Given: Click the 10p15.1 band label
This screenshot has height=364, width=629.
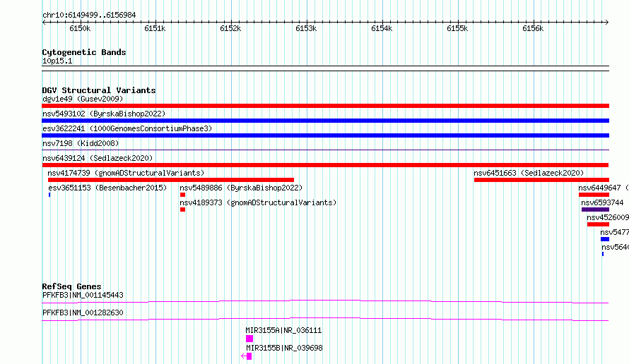Looking at the screenshot, I should [57, 61].
